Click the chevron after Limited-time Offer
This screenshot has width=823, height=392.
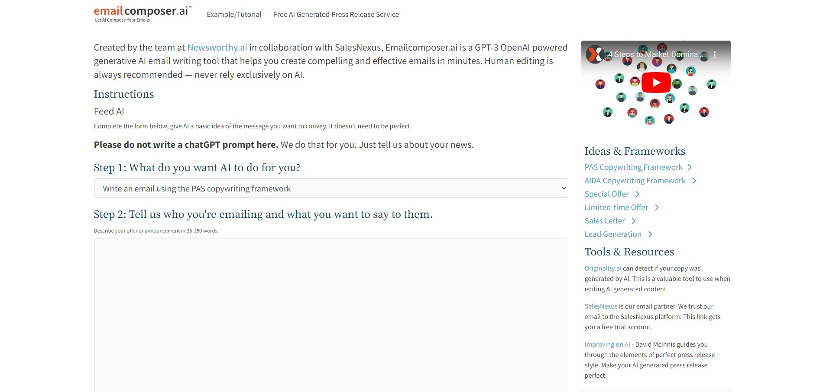(657, 207)
